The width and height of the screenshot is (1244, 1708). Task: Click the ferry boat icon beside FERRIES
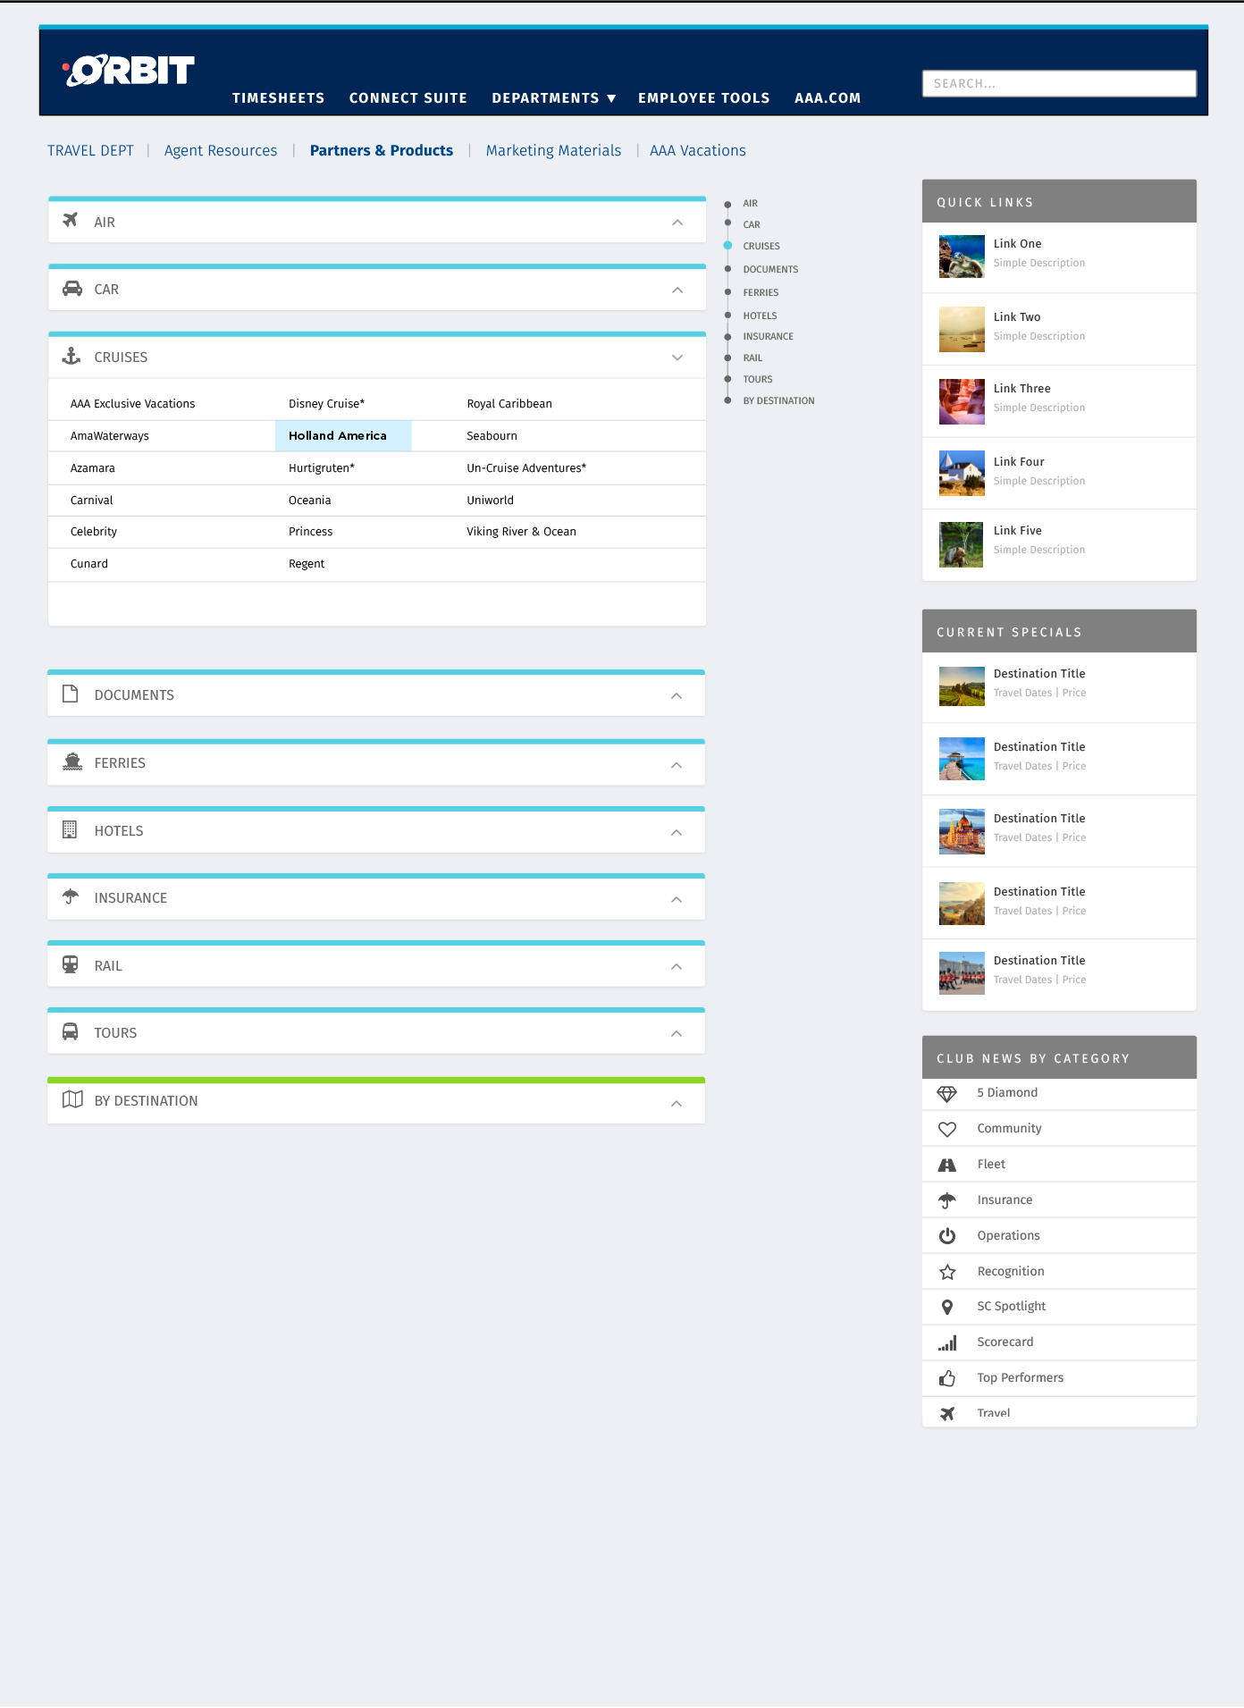72,761
